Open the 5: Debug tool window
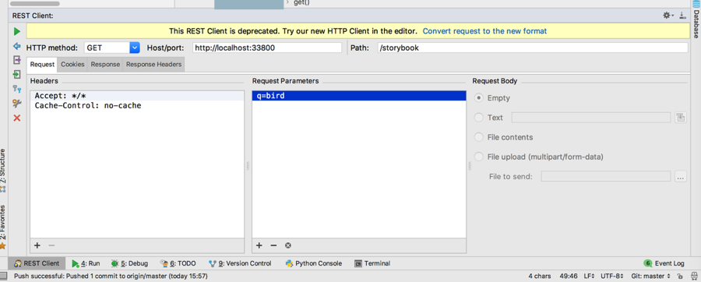 click(x=129, y=263)
